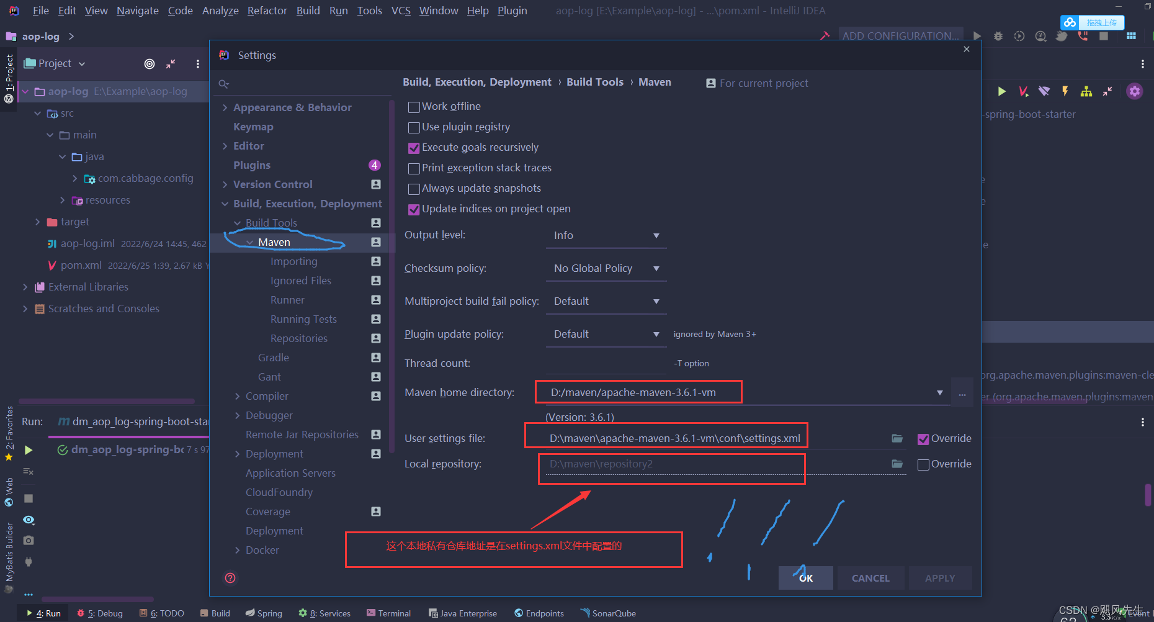Toggle the eye icon in Run panel
This screenshot has width=1154, height=622.
click(x=29, y=520)
